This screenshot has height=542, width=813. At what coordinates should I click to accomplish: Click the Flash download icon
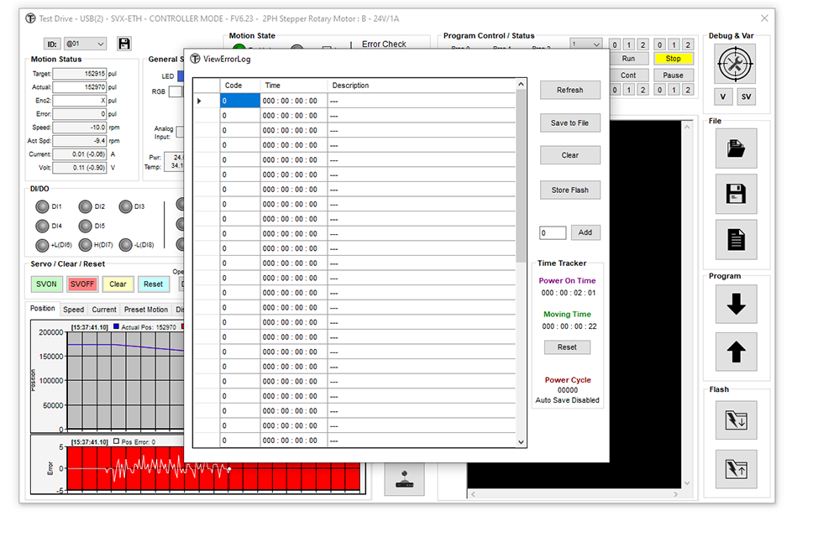(736, 420)
